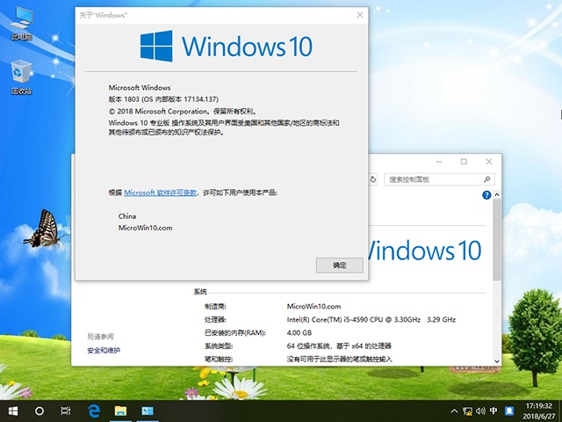
Task: Close the 关于"Windows" dialog
Action: click(360, 15)
